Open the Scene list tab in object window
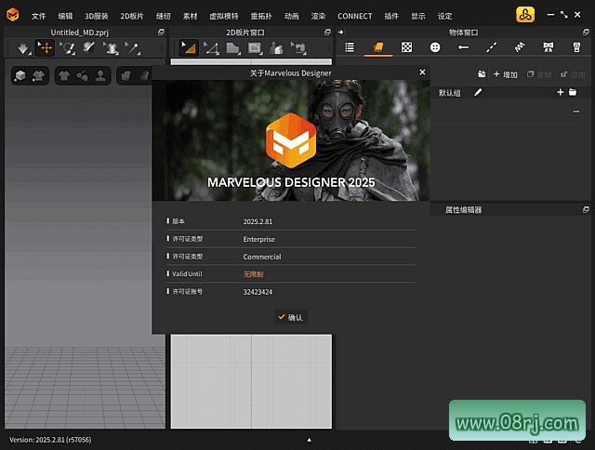Viewport: 595px width, 450px height. (x=350, y=47)
